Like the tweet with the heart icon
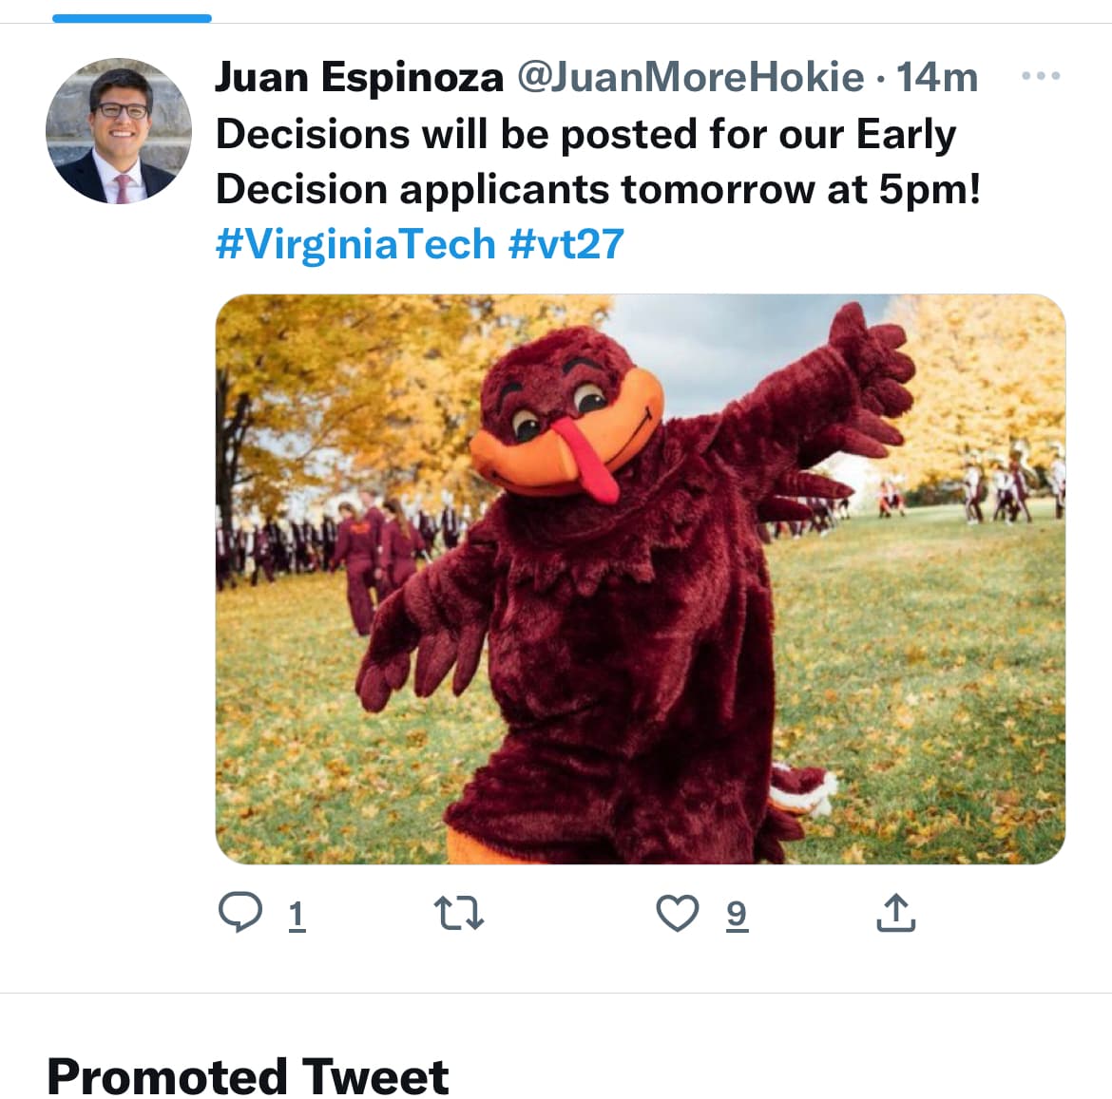Image resolution: width=1112 pixels, height=1099 pixels. pos(678,913)
